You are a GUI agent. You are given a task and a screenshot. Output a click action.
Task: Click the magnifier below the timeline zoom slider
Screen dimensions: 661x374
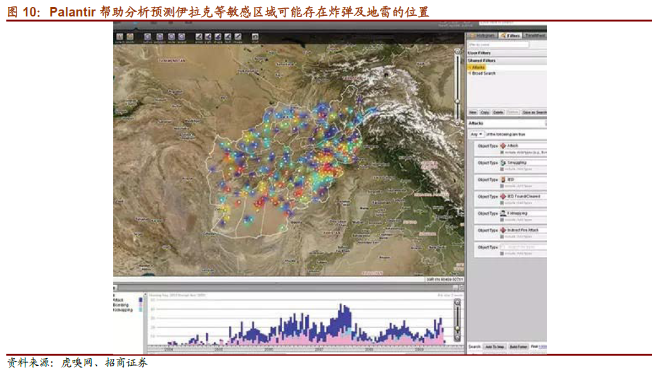[457, 338]
